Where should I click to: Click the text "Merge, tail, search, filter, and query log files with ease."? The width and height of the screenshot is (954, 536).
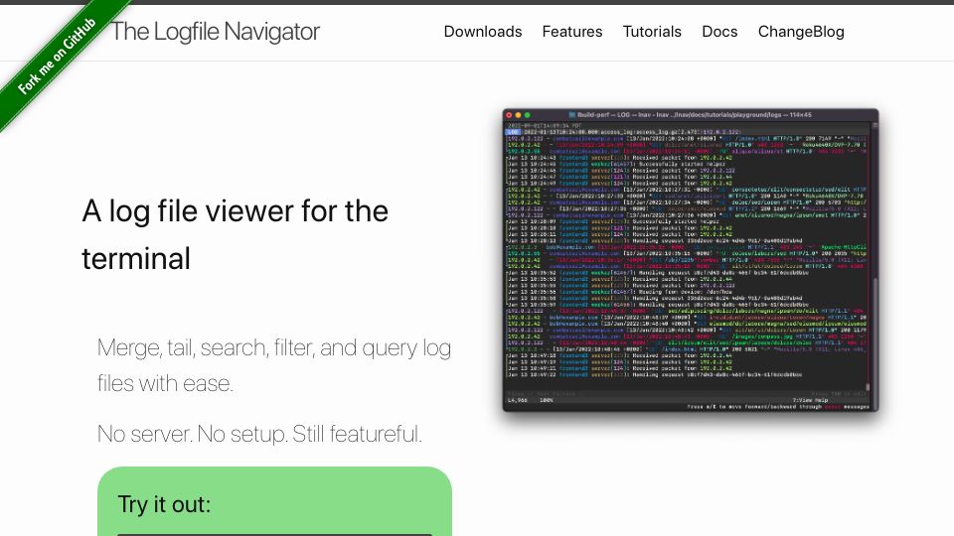tap(274, 365)
